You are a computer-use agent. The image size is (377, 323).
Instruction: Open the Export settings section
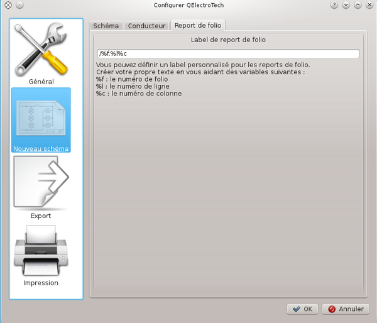coord(41,187)
